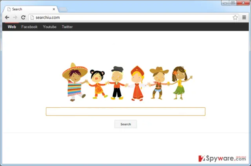This screenshot has height=166, width=251.
Task: Click the hula girl in the illustration
Action: tap(181, 83)
